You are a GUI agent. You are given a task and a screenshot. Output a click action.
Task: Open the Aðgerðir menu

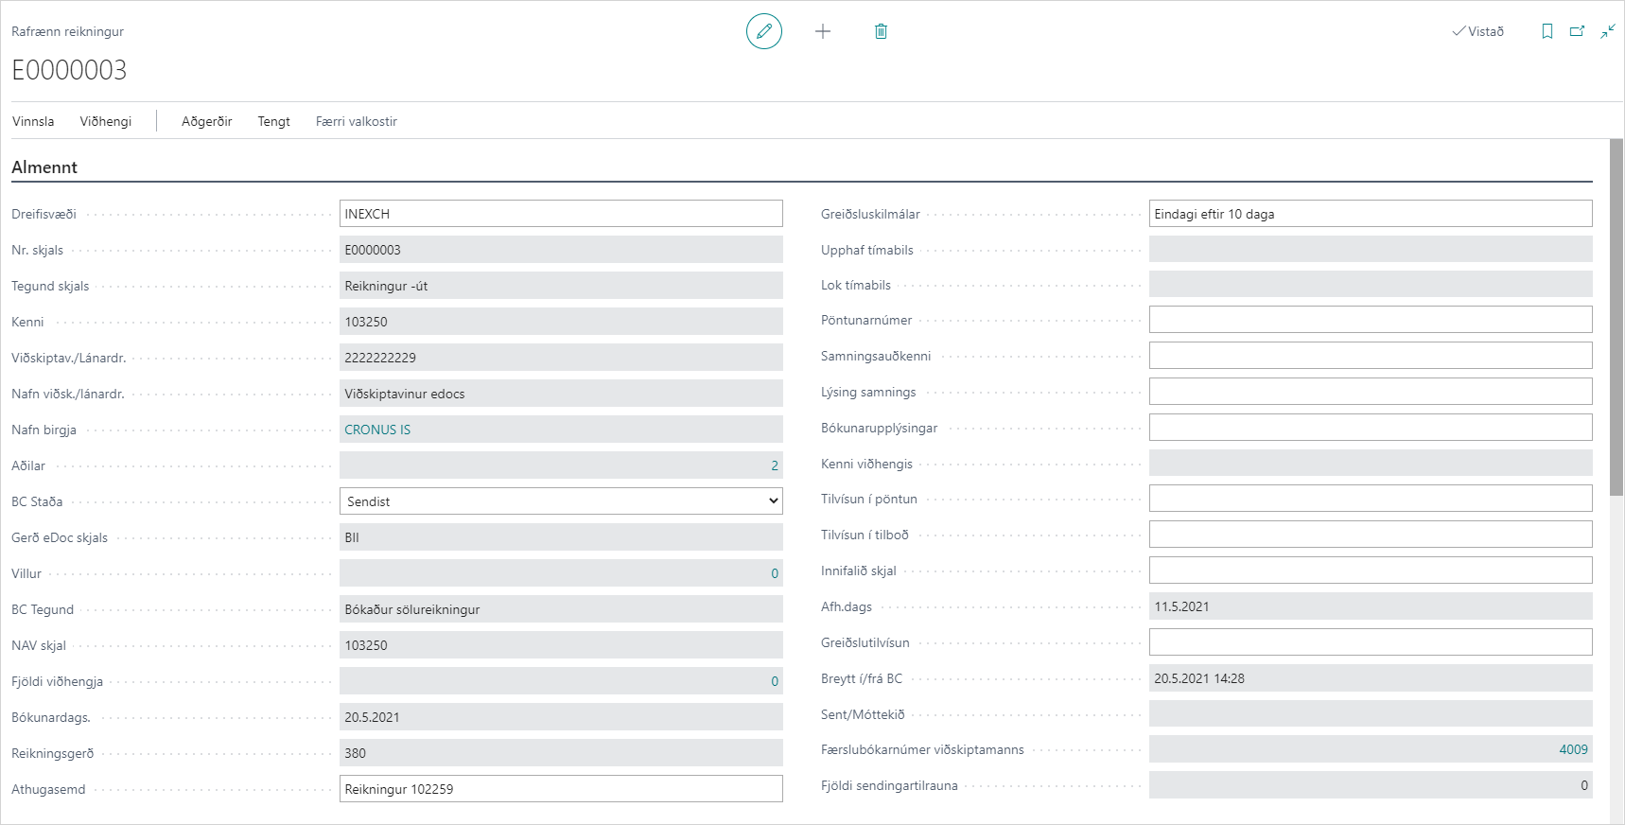pos(207,121)
